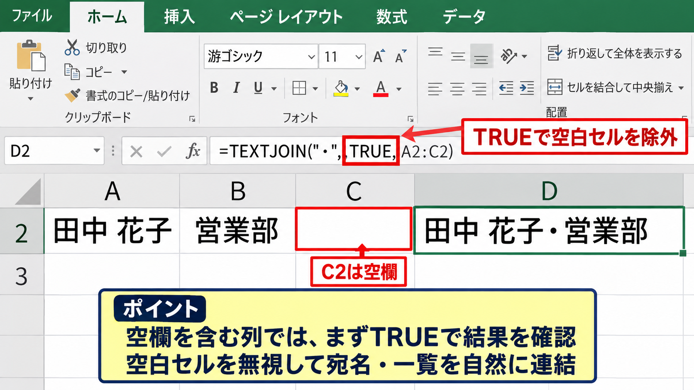Click the Decrease Indent icon

pyautogui.click(x=506, y=88)
